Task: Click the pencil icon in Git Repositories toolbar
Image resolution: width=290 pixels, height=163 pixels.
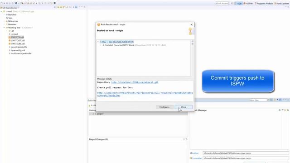Action: (x=67, y=7)
